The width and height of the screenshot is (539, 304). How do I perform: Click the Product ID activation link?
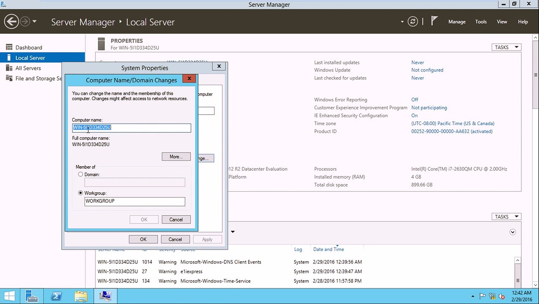pos(452,131)
